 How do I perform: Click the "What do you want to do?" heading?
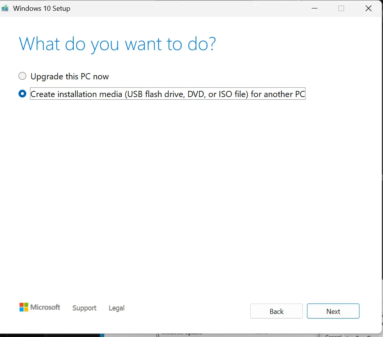pyautogui.click(x=117, y=44)
